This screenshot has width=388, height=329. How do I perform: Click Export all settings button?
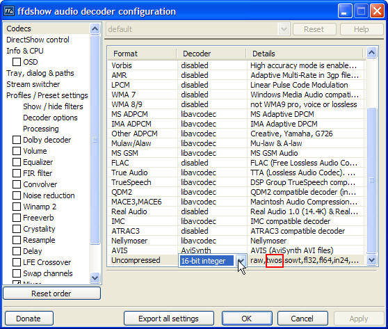pos(169,319)
